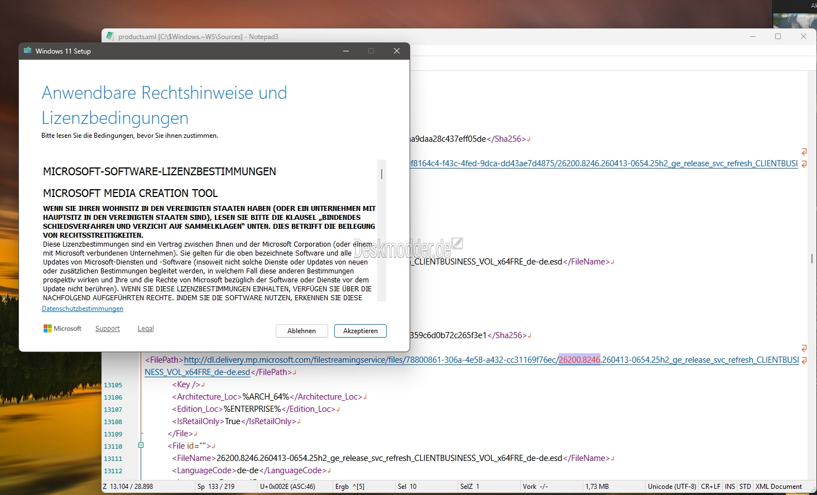Click the Ablehnen button
Viewport: 817px width, 495px height.
[301, 331]
